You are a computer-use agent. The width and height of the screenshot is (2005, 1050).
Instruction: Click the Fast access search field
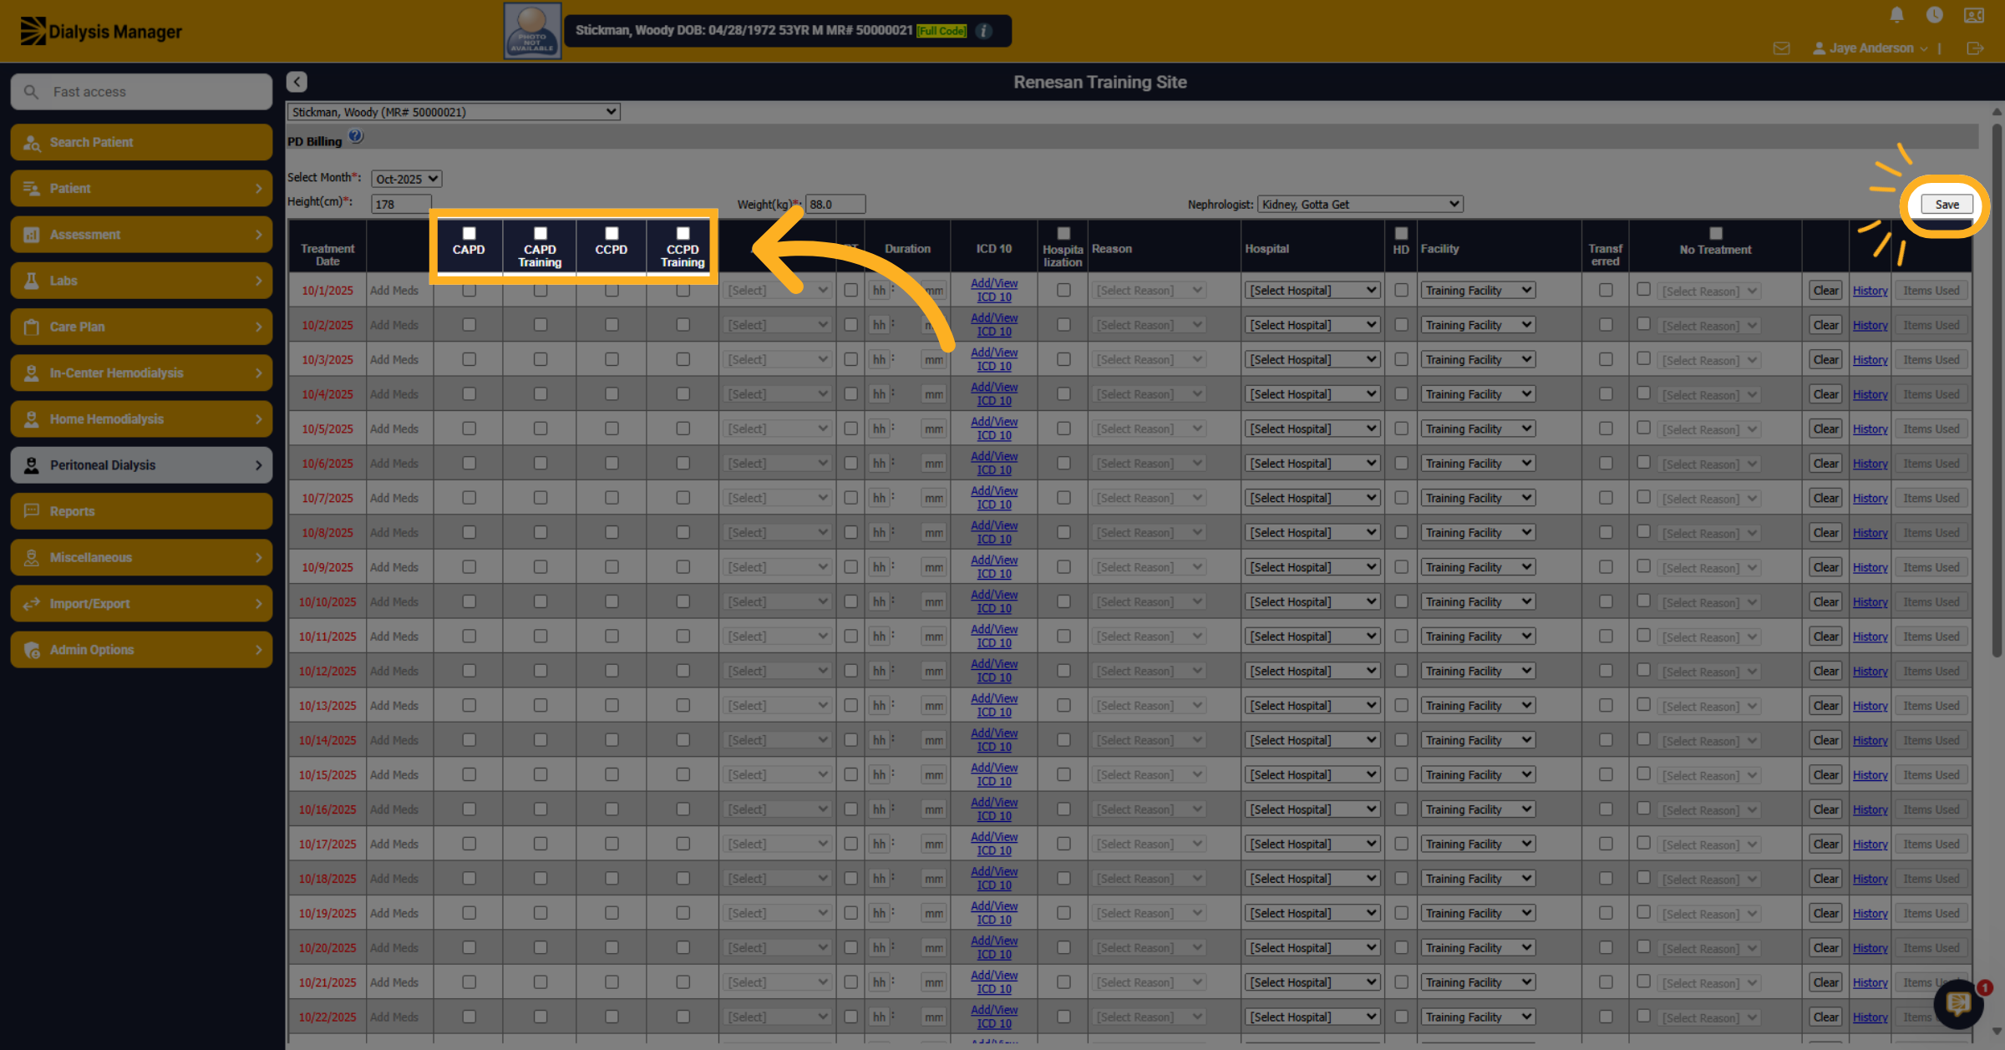tap(141, 92)
